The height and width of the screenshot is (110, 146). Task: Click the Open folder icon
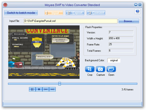pyautogui.click(x=111, y=69)
